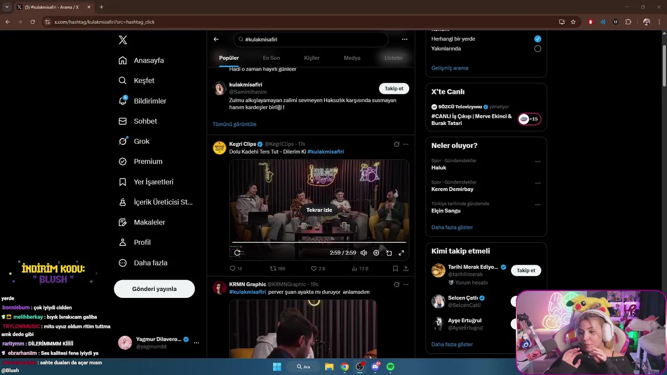Share the Kegri Clips post

click(x=406, y=269)
